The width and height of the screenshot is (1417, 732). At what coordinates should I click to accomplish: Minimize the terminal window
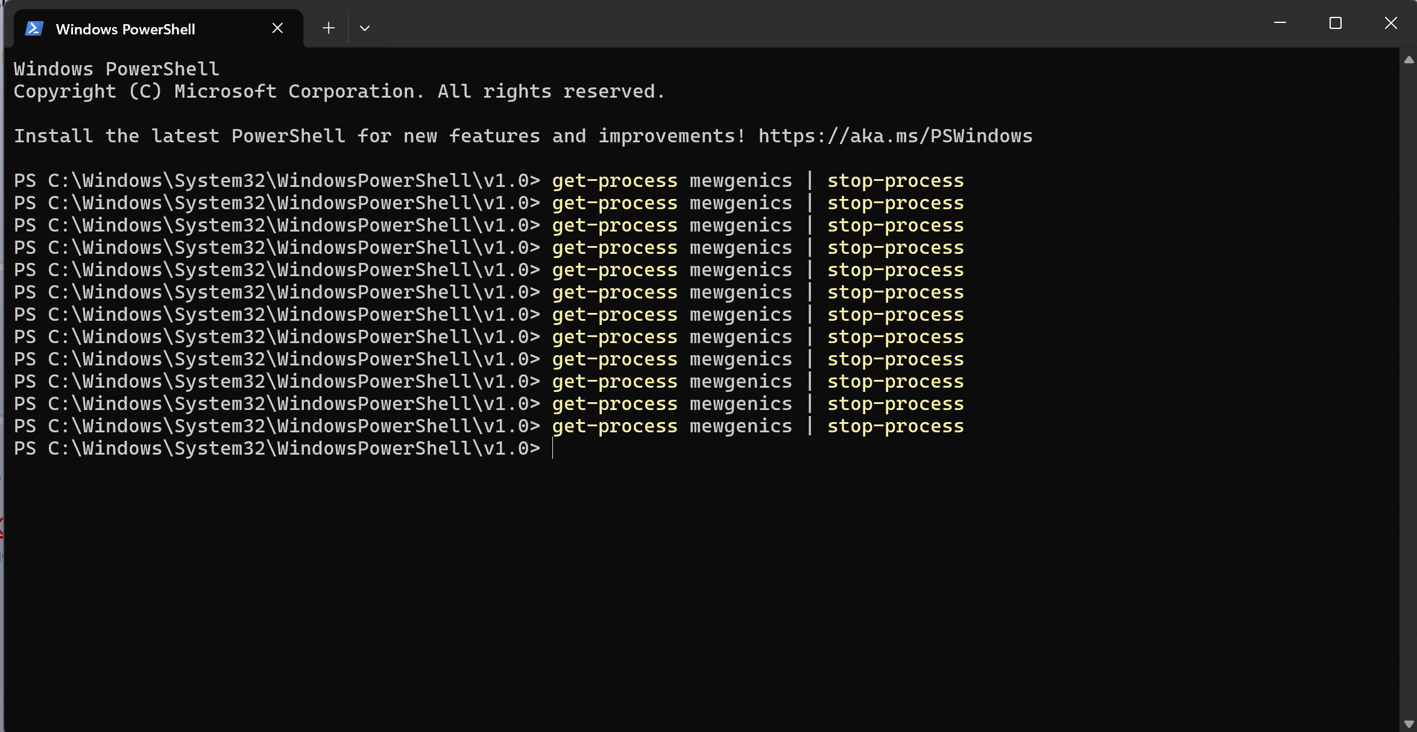tap(1280, 23)
